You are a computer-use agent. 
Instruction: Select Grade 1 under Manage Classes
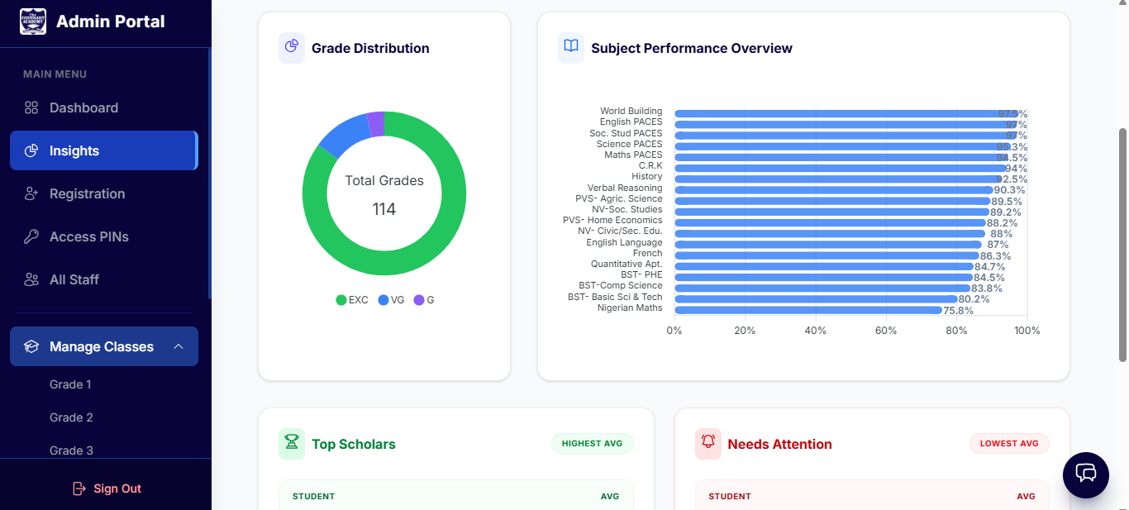pyautogui.click(x=70, y=384)
